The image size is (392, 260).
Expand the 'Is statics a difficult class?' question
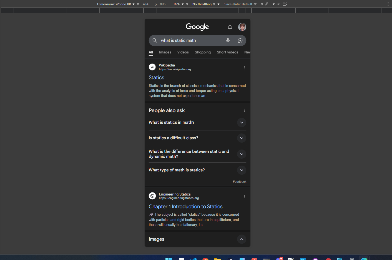pos(242,138)
